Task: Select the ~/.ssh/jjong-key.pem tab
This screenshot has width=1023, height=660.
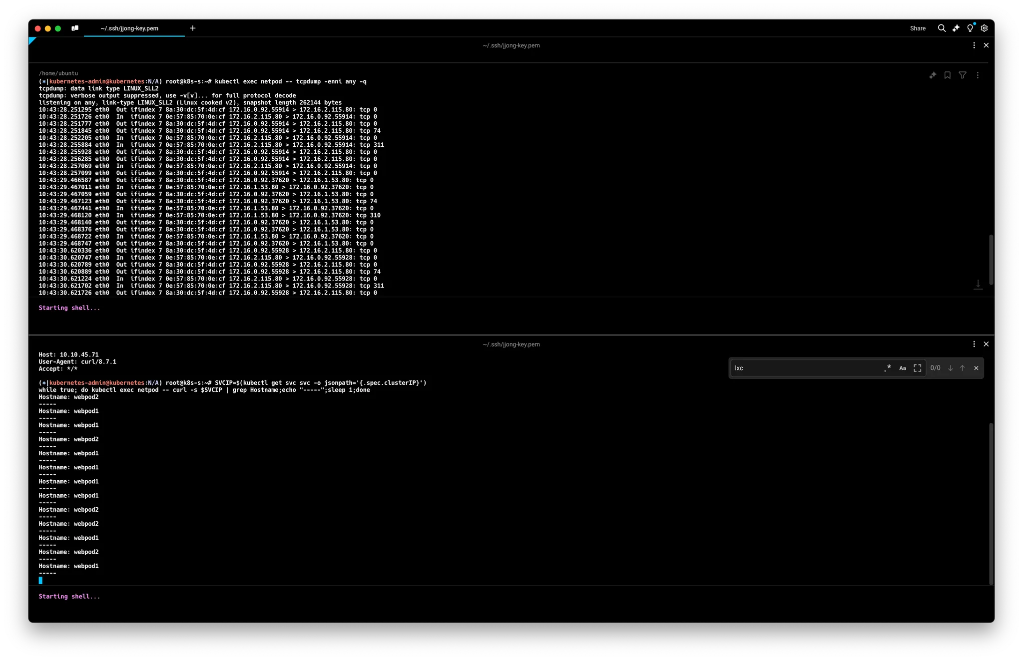Action: (130, 28)
